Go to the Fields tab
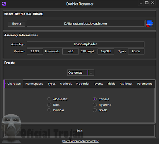 coord(111,84)
